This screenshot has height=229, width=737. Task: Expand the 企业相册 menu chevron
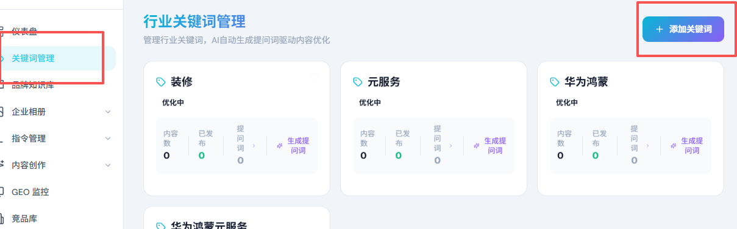108,112
